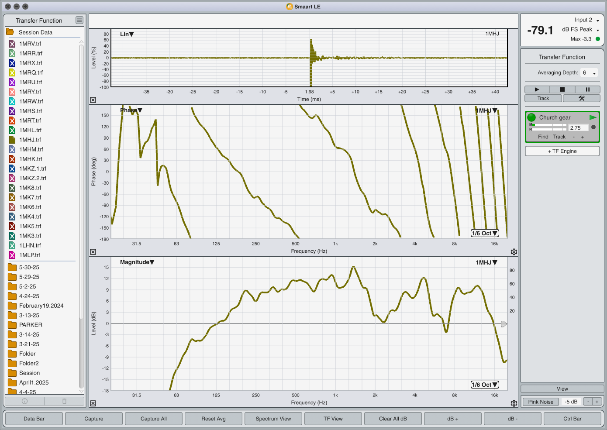The height and width of the screenshot is (430, 607).
Task: Click the 2.75 delay value field
Action: [578, 128]
